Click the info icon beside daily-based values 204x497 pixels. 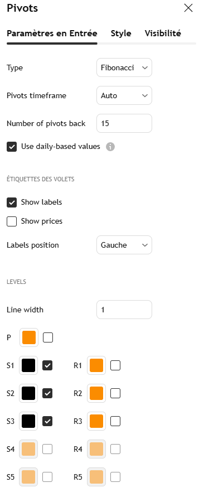110,147
